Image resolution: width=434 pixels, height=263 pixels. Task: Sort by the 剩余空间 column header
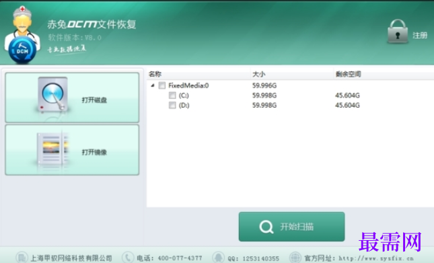[348, 74]
